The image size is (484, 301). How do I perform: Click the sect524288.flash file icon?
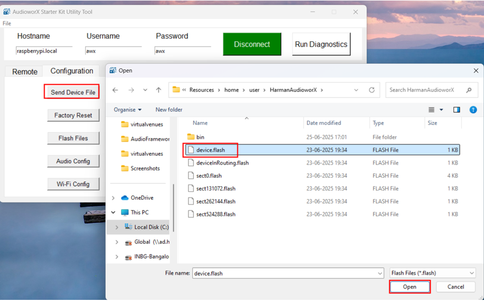191,215
